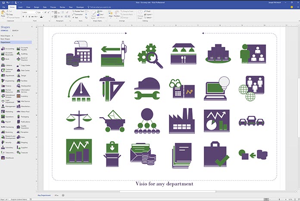
Task: Open the File tab
Action: click(3, 7)
